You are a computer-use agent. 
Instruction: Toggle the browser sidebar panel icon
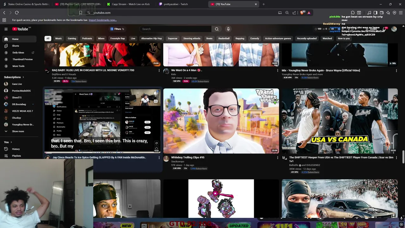(x=375, y=13)
